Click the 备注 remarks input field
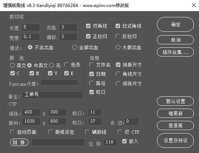Image resolution: width=199 pixels, height=153 pixels. point(52,95)
